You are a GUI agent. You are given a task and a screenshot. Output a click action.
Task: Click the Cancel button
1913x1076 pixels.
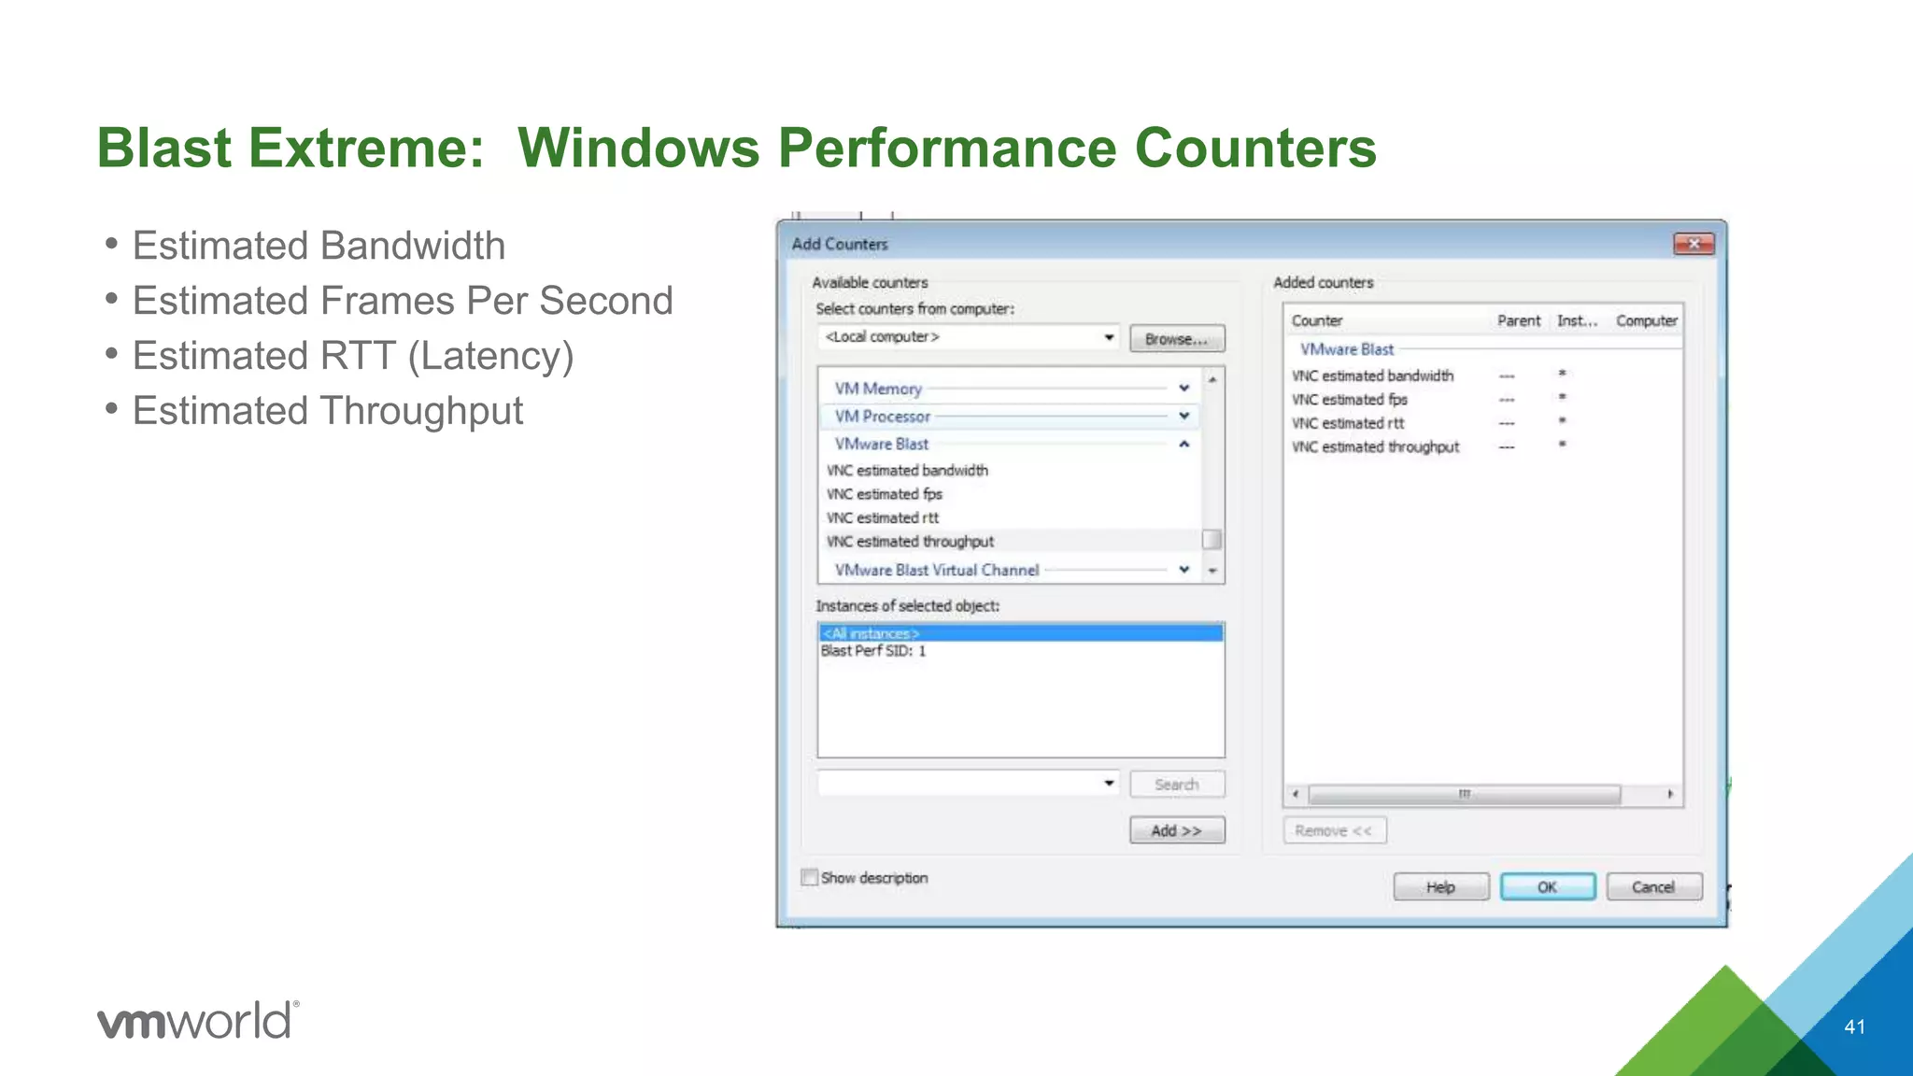(x=1654, y=886)
